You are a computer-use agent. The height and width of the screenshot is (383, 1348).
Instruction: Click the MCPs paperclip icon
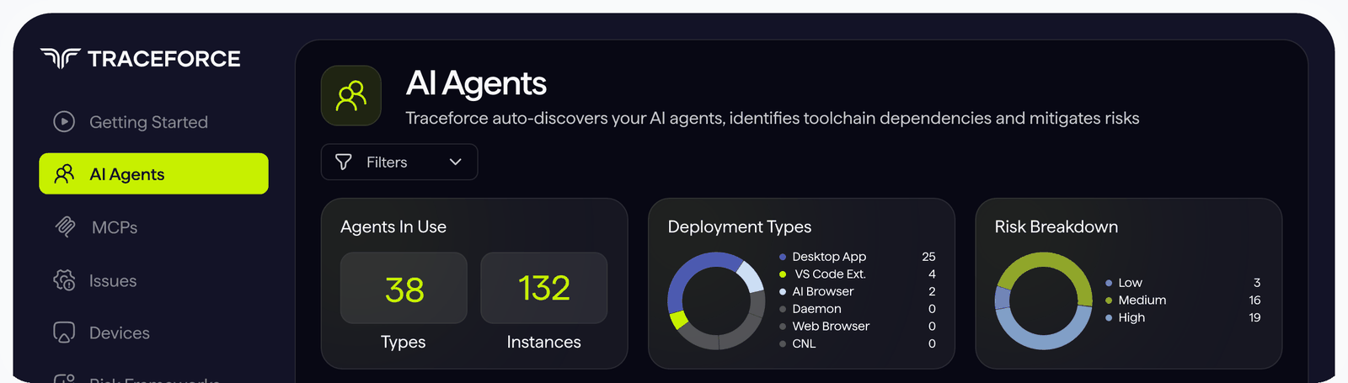click(x=65, y=227)
